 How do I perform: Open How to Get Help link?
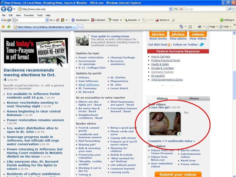coord(160,57)
